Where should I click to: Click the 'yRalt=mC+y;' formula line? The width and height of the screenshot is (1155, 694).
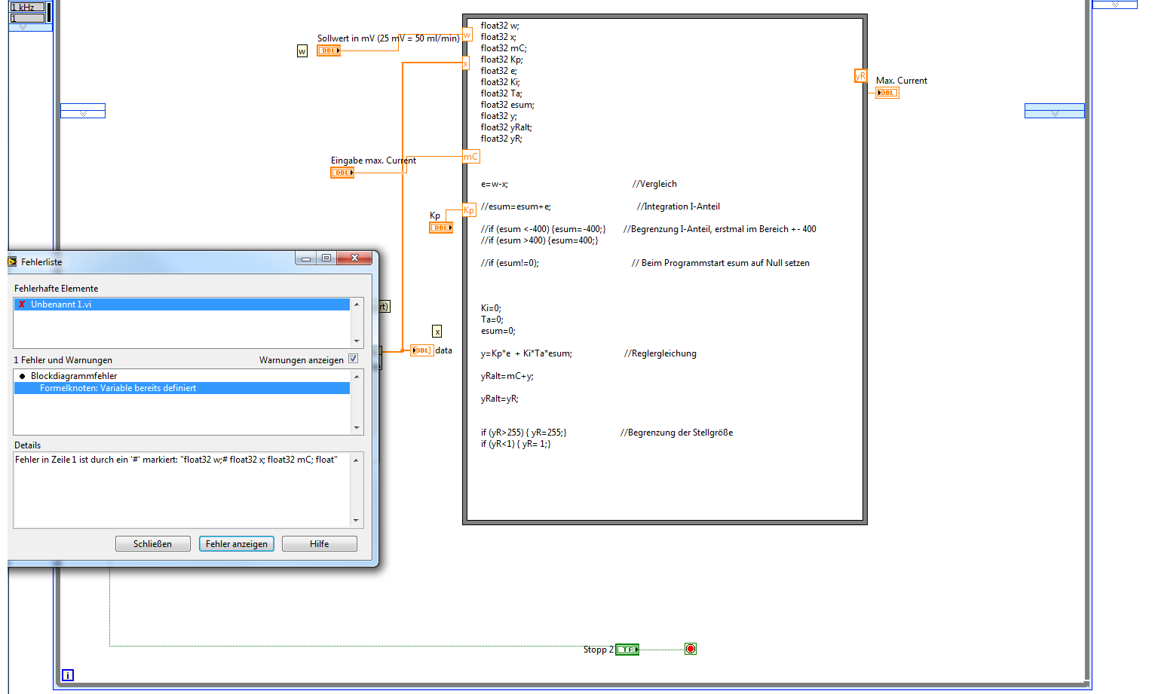click(x=507, y=376)
